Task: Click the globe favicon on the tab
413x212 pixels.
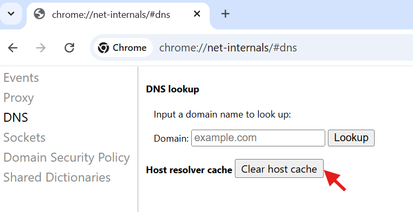Action: [39, 14]
